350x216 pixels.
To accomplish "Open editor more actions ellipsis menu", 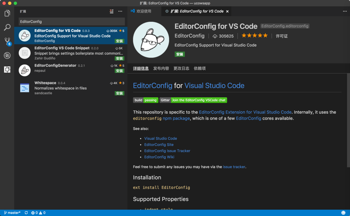I will (345, 11).
